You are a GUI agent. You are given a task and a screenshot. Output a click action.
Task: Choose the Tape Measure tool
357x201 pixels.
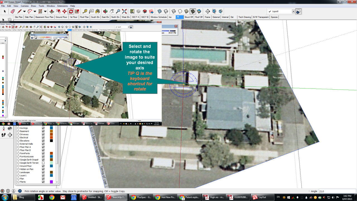coord(85,11)
